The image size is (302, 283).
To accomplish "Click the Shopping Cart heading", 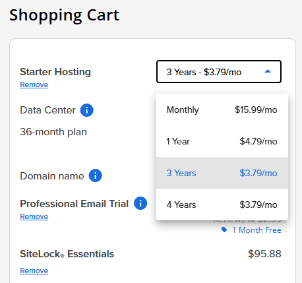I will point(64,15).
